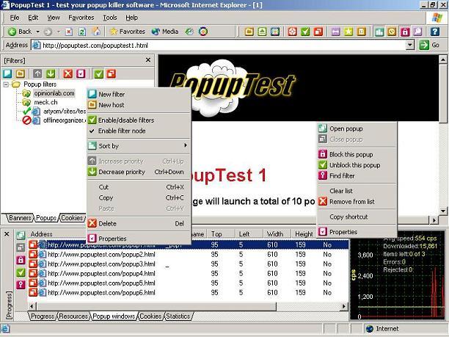This screenshot has height=337, width=449.
Task: Click the Favorites toolbar button
Action: coord(128,32)
